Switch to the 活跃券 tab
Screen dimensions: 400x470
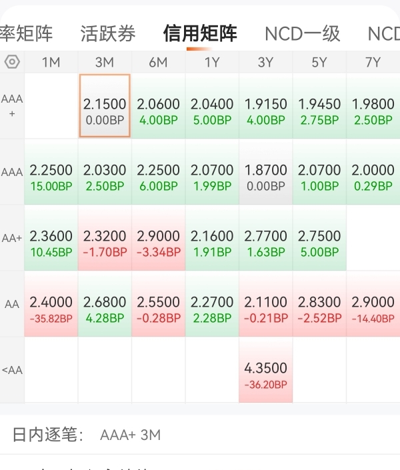(107, 33)
